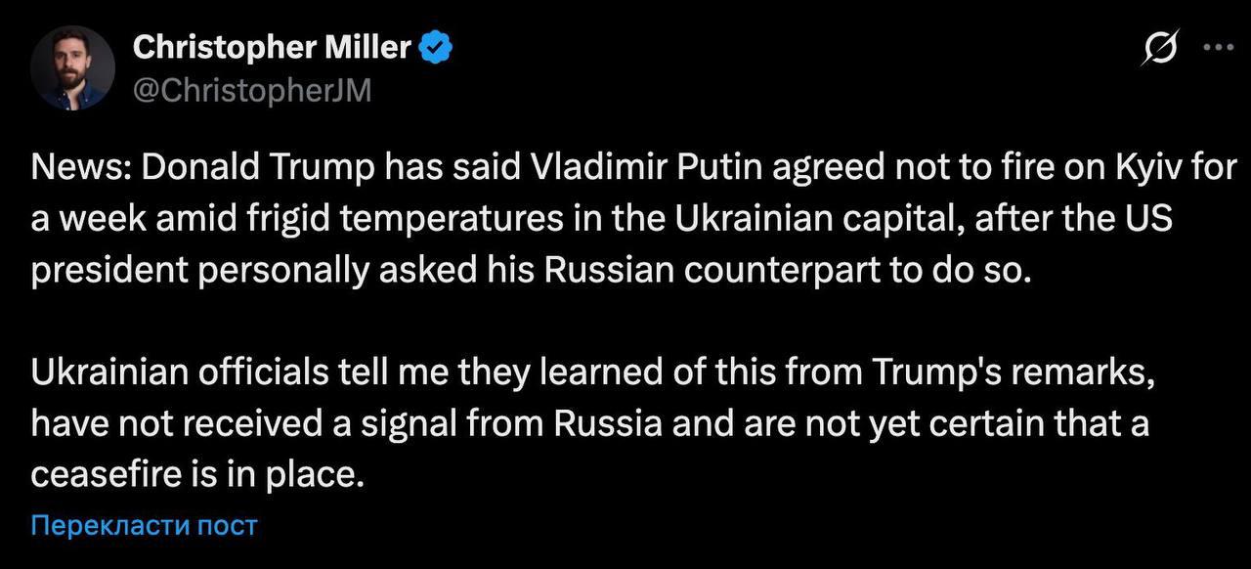Open the @ChristopherJM handle link
1251x569 pixels.
pyautogui.click(x=252, y=90)
